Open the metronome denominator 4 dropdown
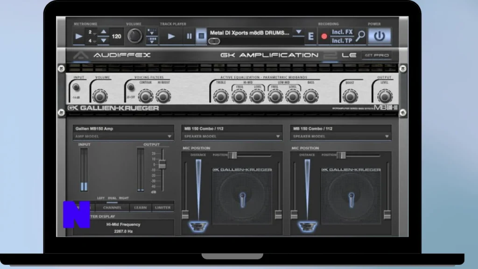Viewport: 478px width, 269px height. click(92, 41)
